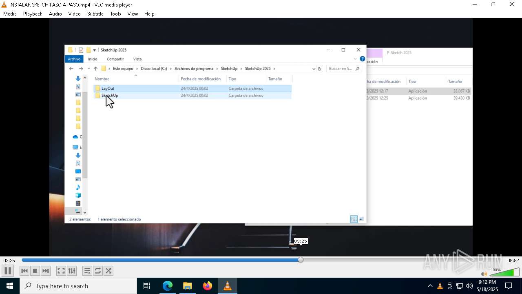522x294 pixels.
Task: Click the address bar refresh icon in the video
Action: pyautogui.click(x=320, y=69)
